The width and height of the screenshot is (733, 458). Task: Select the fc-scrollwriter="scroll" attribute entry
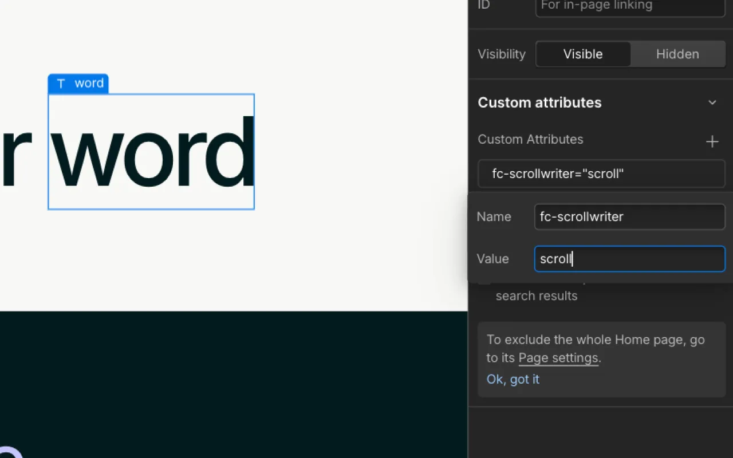pyautogui.click(x=601, y=173)
